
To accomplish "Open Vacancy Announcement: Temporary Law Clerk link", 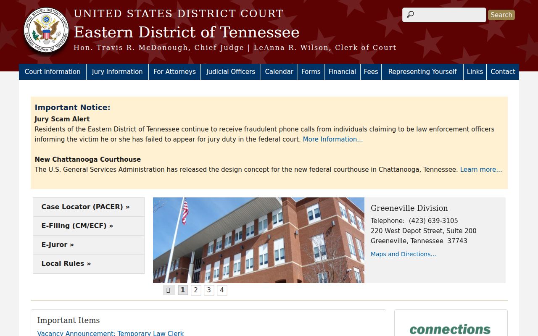I will (x=111, y=333).
